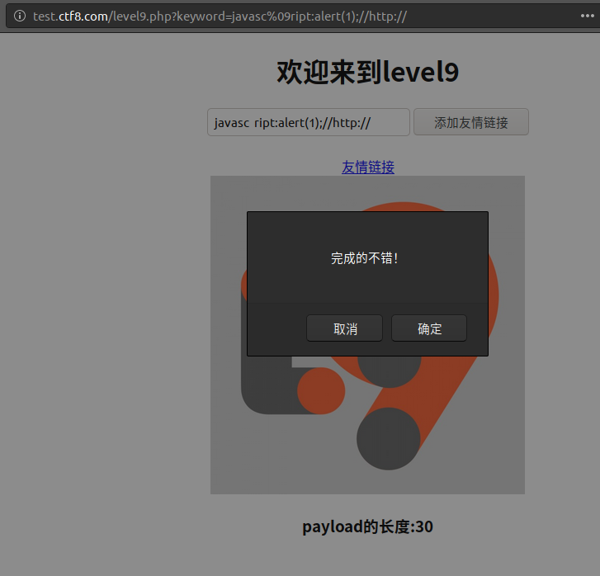Viewport: 600px width, 576px height.
Task: Focus the keyword input containing javasc ript:alert(1)
Action: point(308,122)
